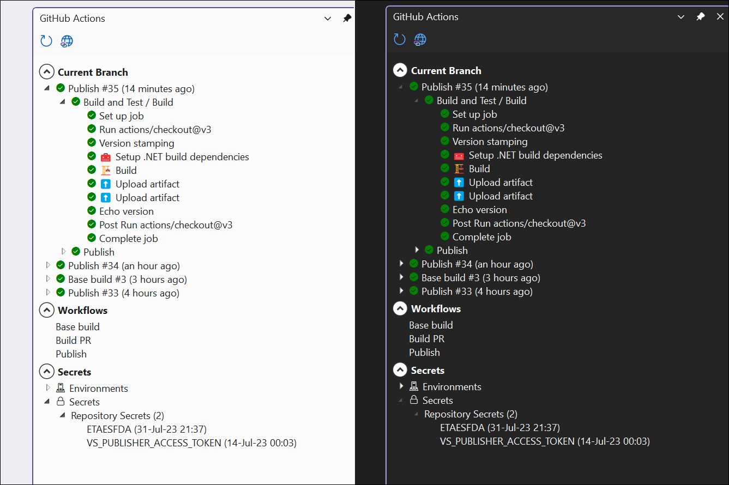Open globe browser icon in light panel

click(67, 41)
